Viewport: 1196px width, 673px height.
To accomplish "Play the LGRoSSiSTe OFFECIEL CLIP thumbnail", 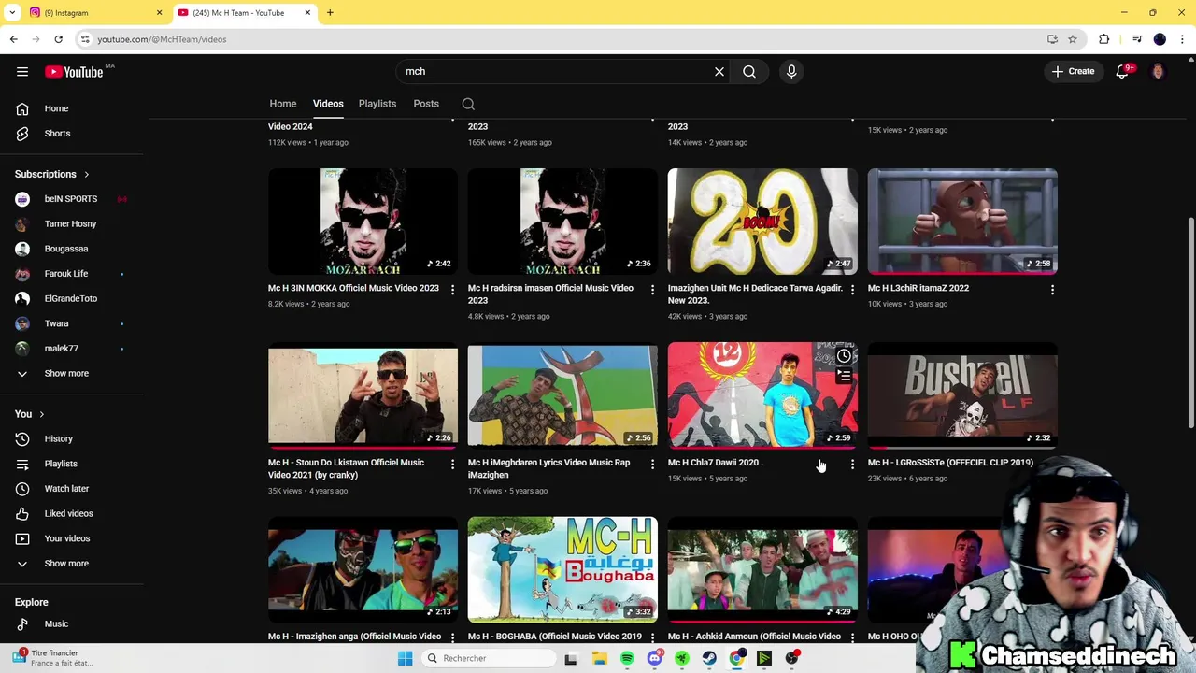I will [962, 394].
